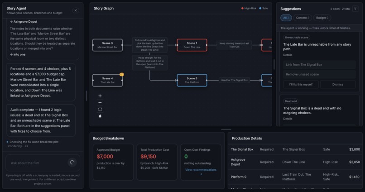This screenshot has height=192, width=365.
Task: Switch to the Content suggestions tab
Action: coord(303,18)
